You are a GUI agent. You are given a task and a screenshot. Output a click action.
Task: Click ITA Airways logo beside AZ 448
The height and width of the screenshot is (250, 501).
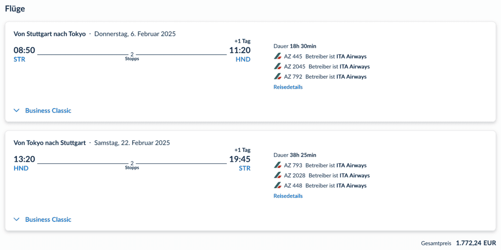point(277,185)
